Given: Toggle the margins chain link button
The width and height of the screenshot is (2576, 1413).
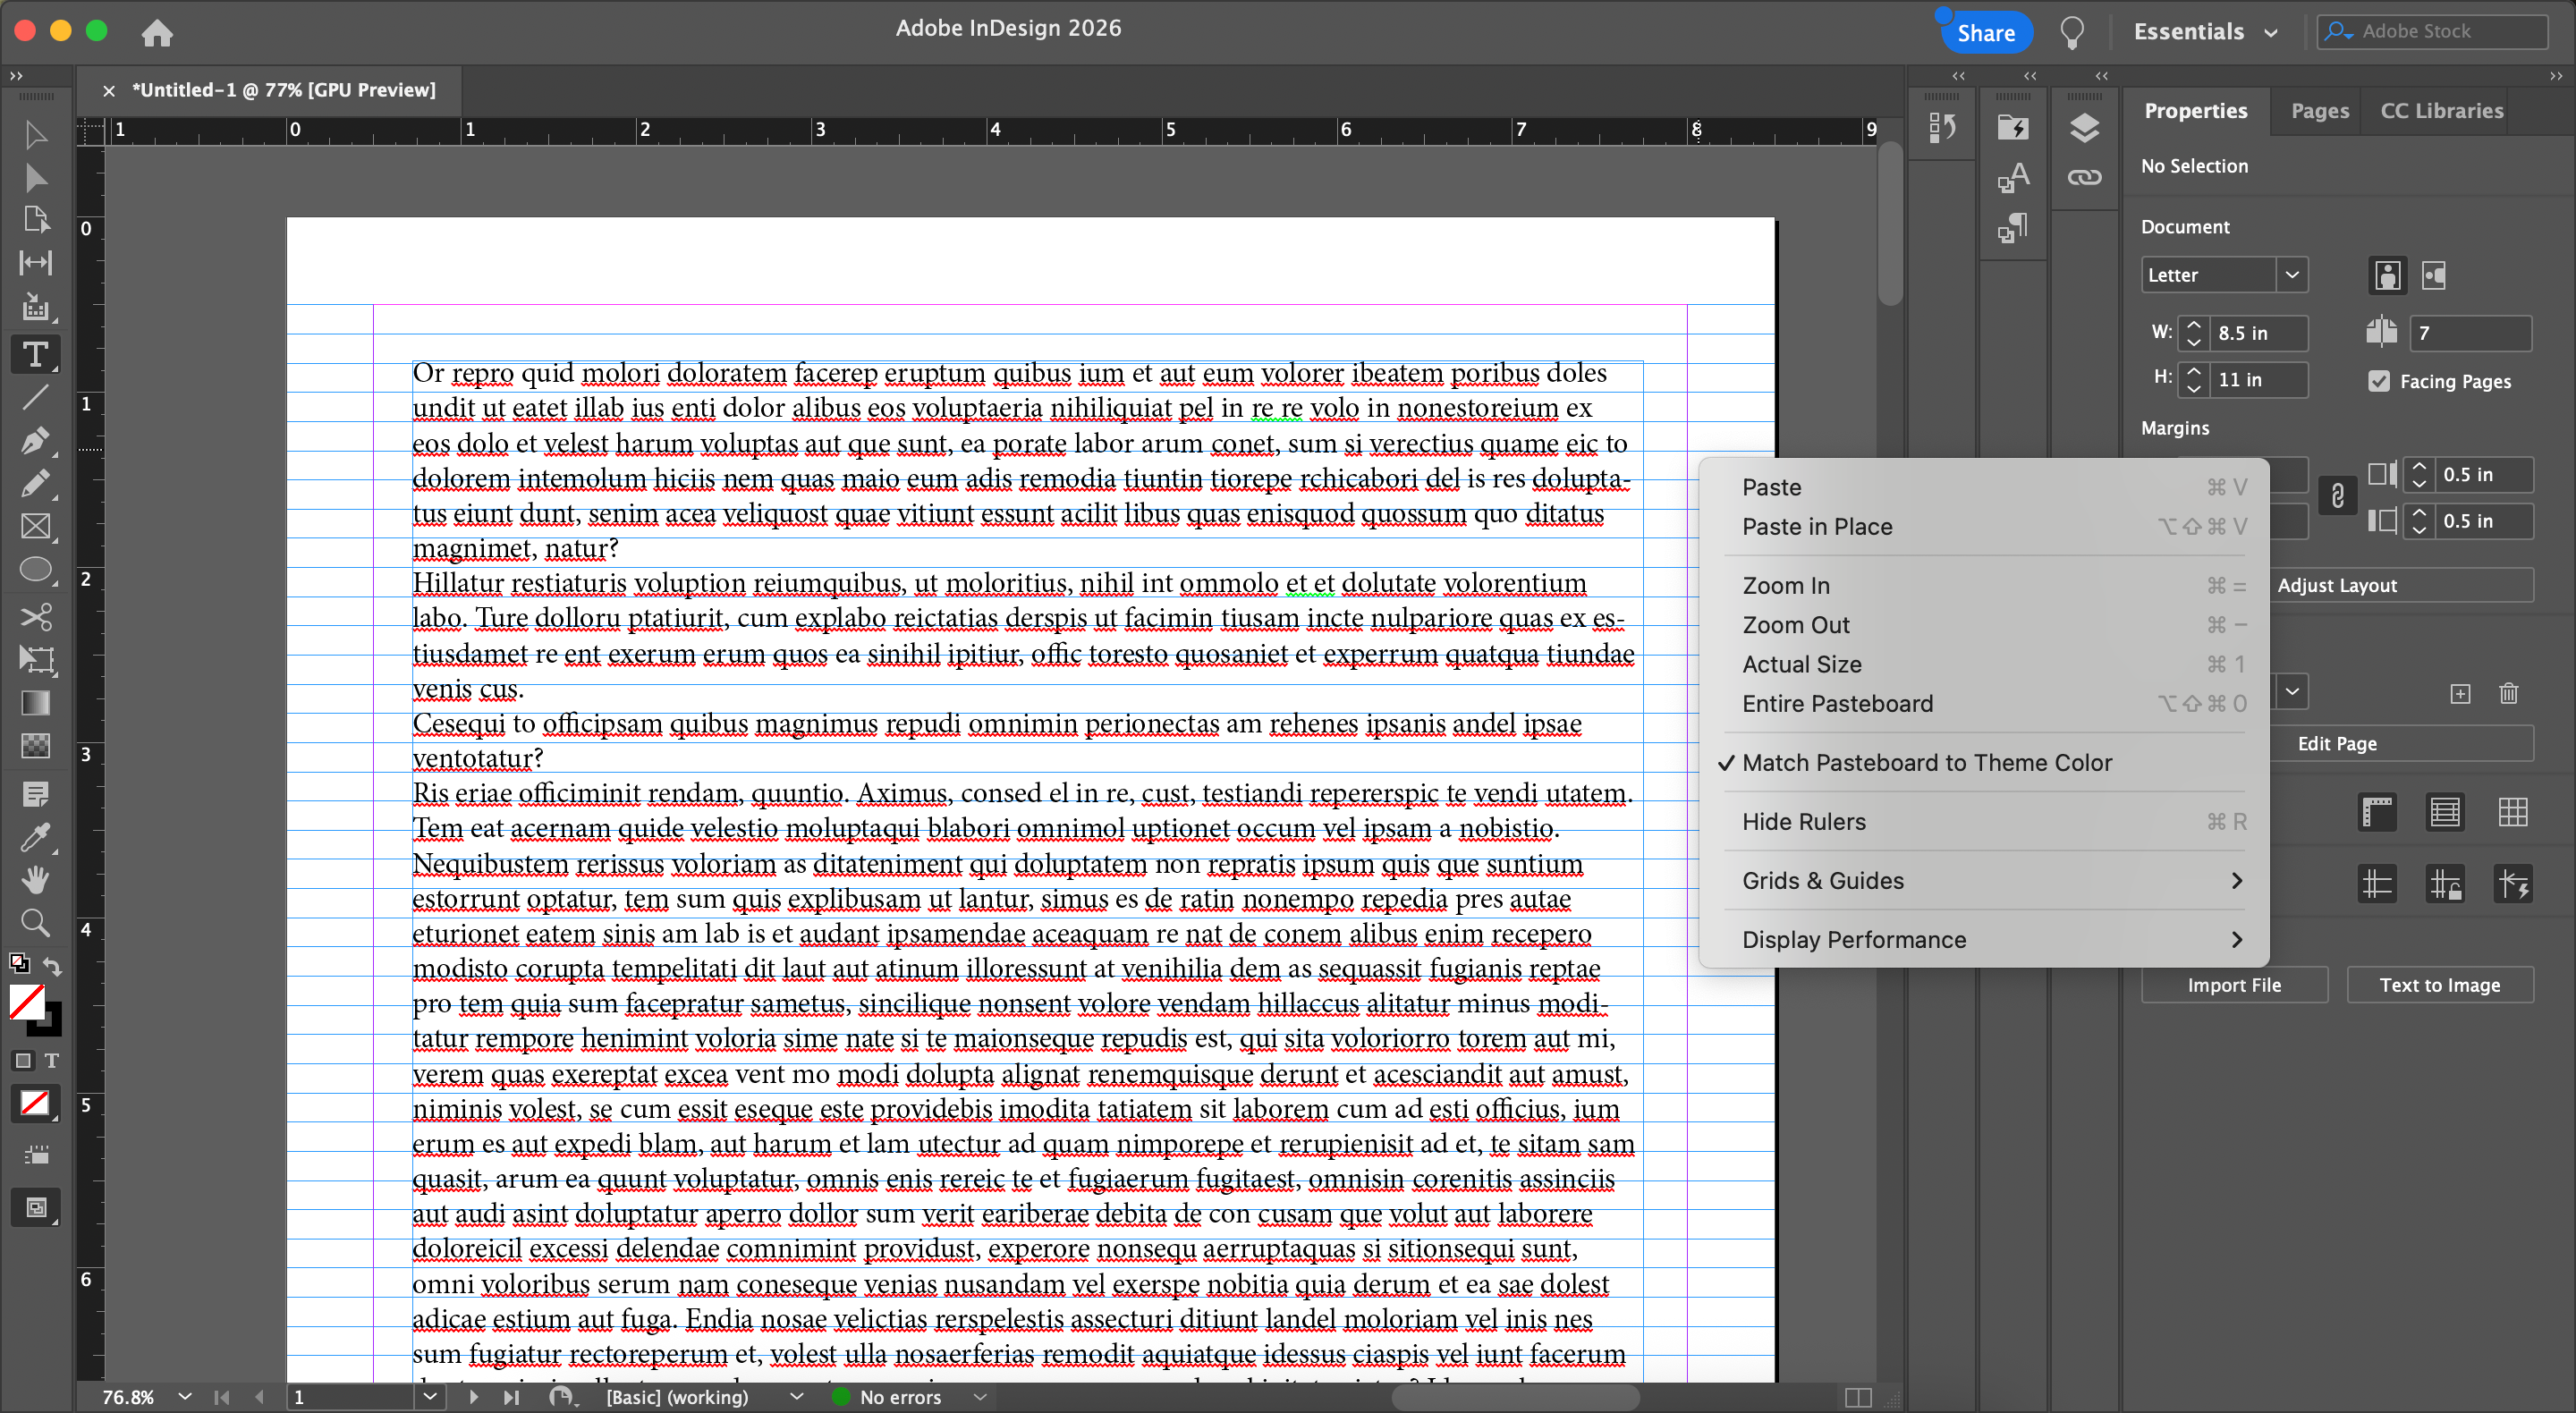Looking at the screenshot, I should (x=2337, y=496).
